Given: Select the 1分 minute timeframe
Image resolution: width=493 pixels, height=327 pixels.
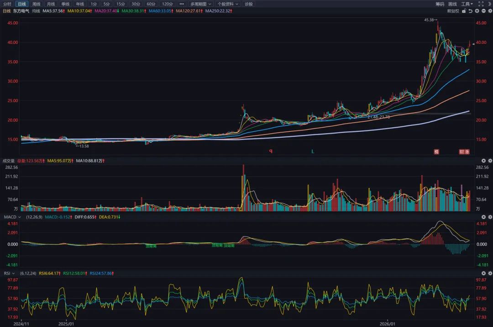Looking at the screenshot, I should click(94, 4).
